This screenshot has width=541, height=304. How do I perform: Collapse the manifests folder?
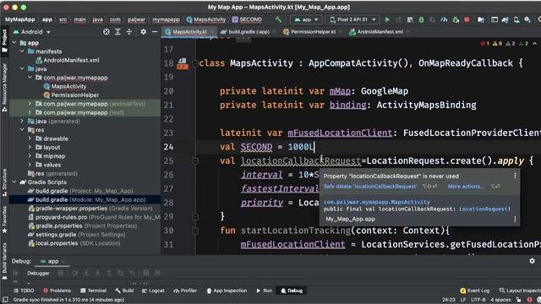22,52
